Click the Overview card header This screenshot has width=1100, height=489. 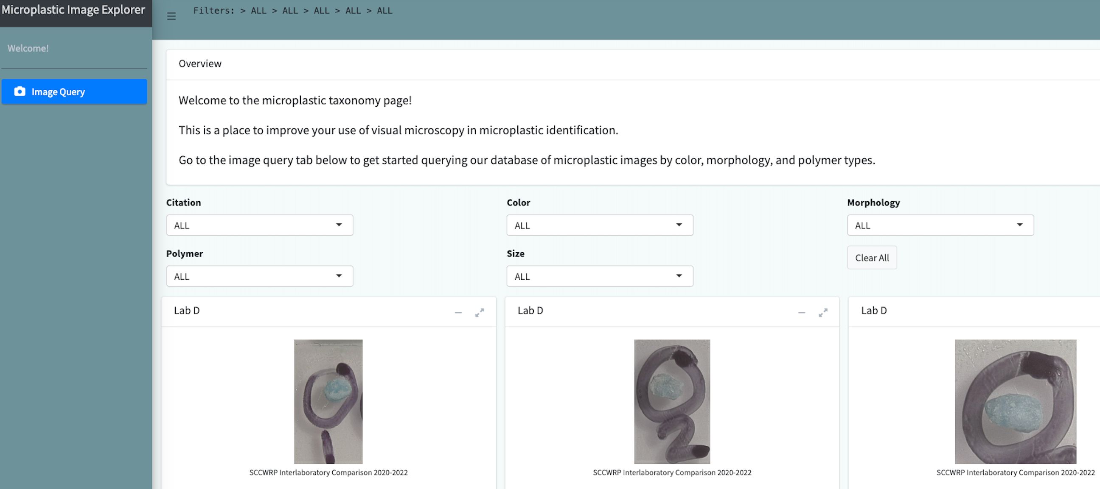pos(200,64)
